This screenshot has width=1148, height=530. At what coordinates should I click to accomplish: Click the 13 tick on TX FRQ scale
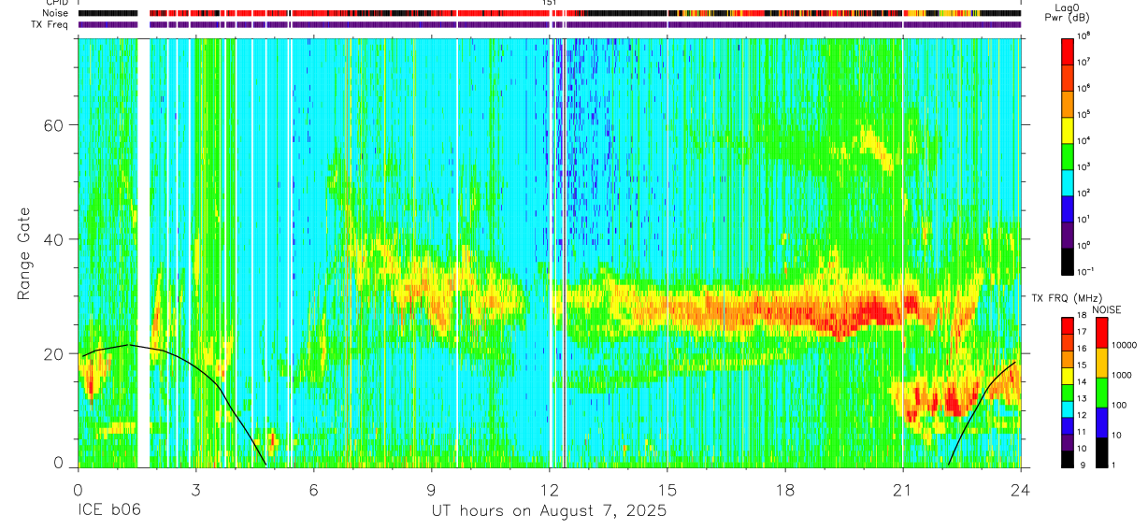coord(1083,399)
